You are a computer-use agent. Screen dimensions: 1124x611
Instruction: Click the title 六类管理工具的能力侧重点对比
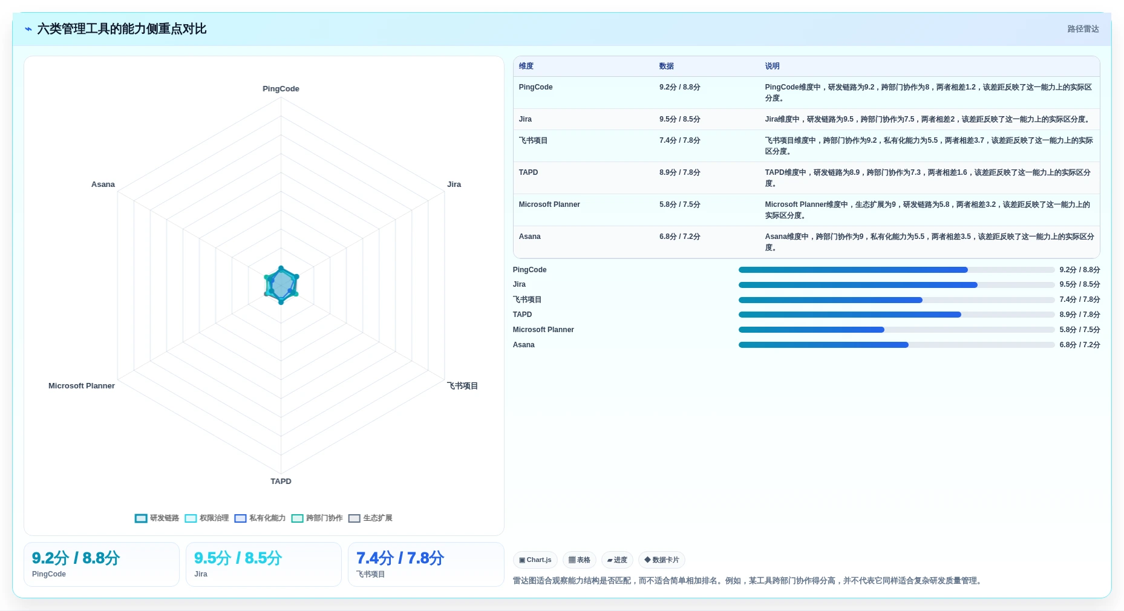point(122,29)
